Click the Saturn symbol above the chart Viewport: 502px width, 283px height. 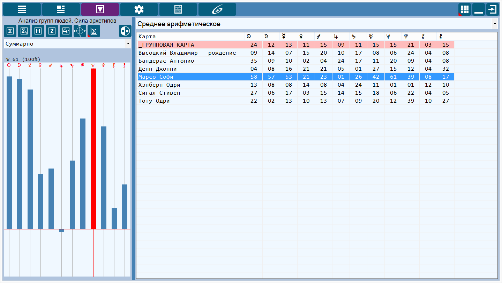pos(72,65)
